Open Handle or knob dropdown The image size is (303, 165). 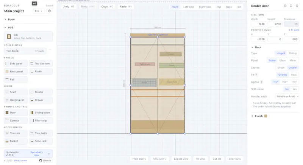[287, 96]
